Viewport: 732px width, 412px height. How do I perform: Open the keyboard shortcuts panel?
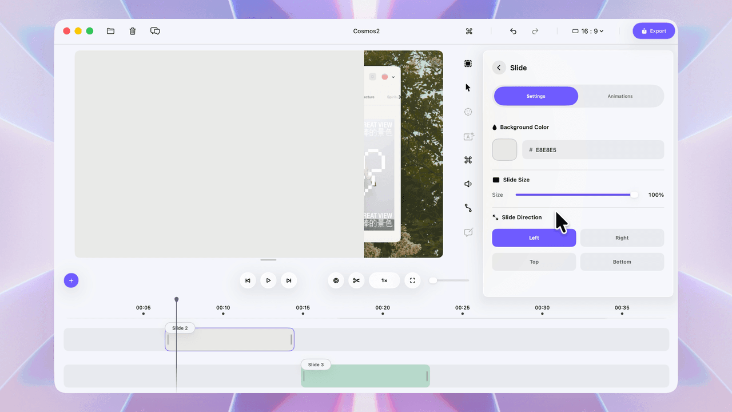pyautogui.click(x=468, y=160)
